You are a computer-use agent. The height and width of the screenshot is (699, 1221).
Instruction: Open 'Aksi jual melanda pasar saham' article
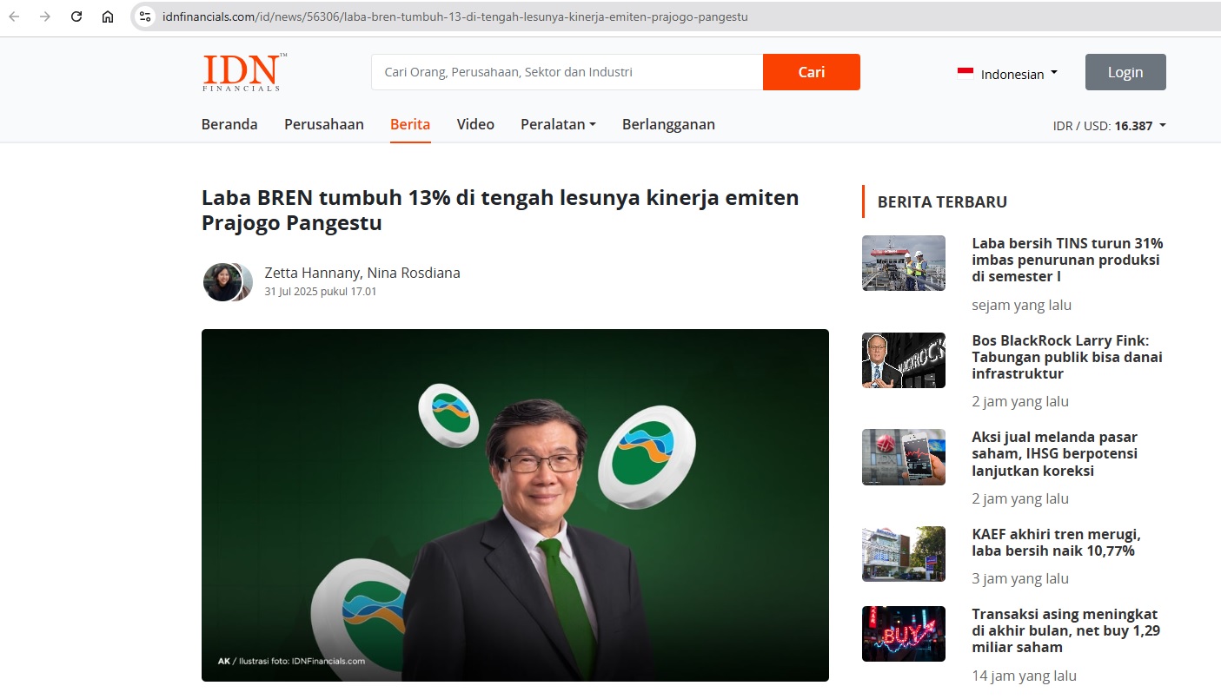point(1055,454)
